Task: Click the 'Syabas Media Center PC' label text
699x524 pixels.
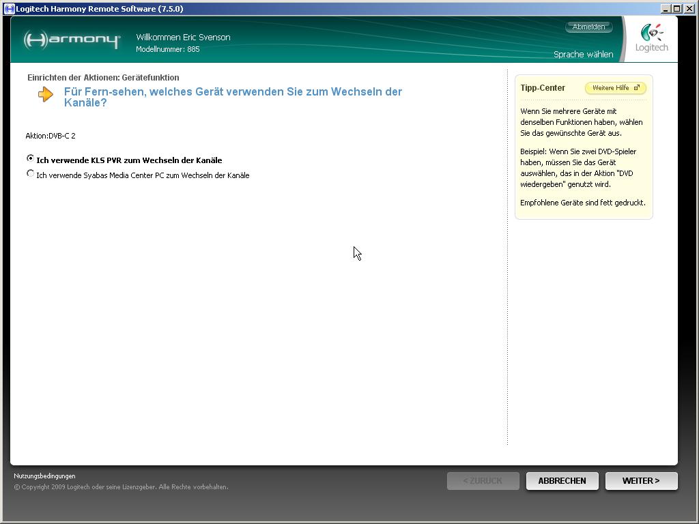Action: (x=143, y=175)
